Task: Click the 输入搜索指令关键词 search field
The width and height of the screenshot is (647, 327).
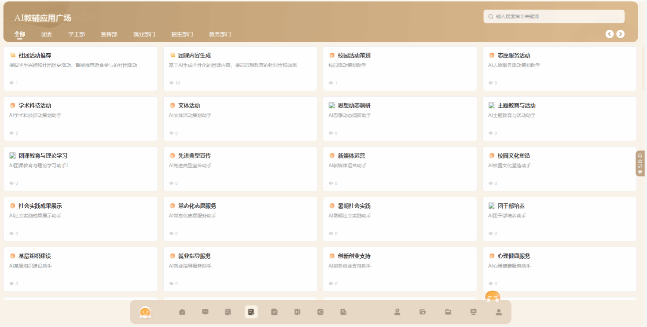Action: pyautogui.click(x=557, y=16)
